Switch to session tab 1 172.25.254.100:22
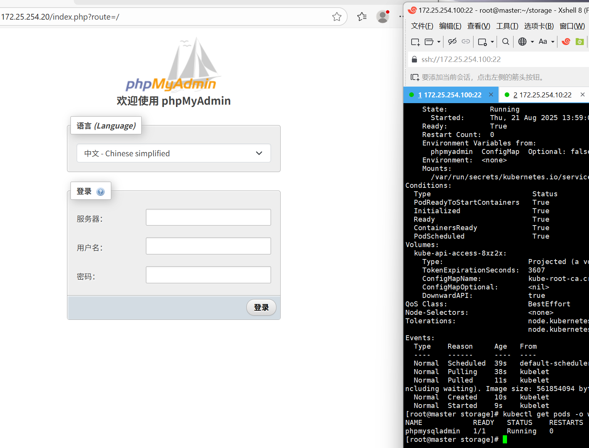Image resolution: width=589 pixels, height=448 pixels. (450, 95)
